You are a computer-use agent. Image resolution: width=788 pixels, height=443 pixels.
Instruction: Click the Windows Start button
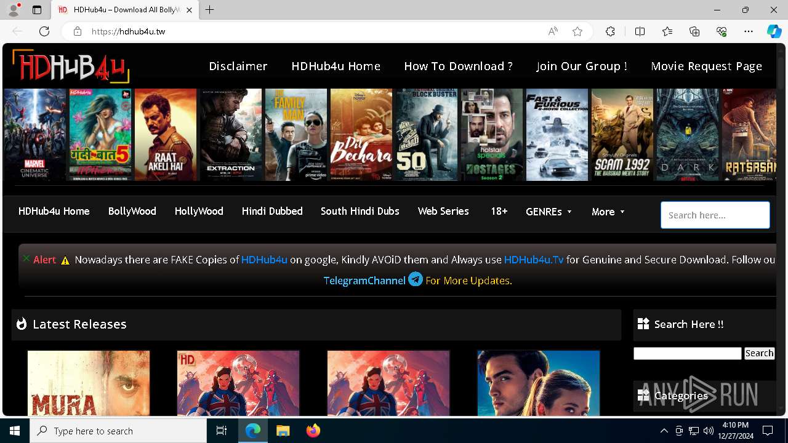coord(15,431)
